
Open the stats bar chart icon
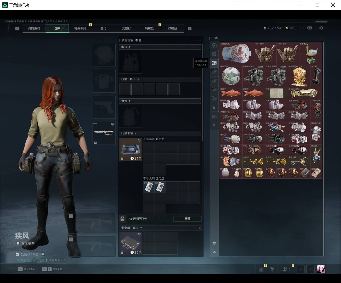coord(261,269)
